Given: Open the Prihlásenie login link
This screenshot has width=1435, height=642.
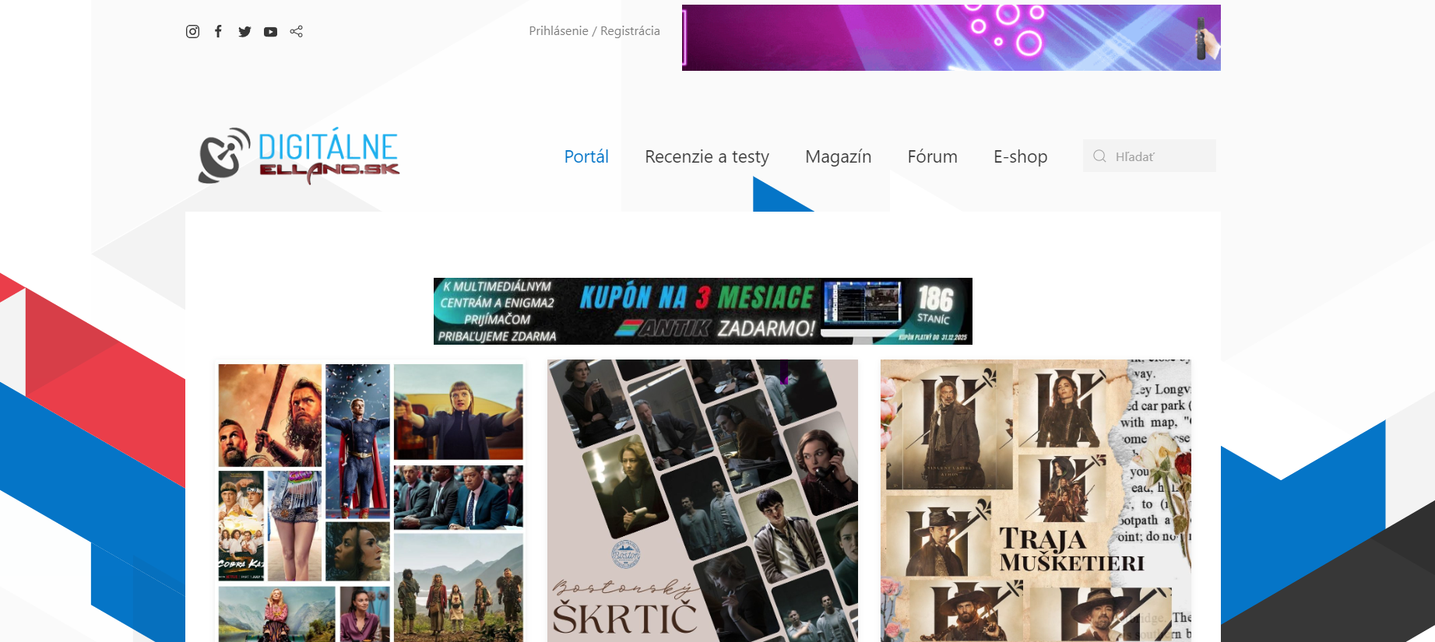Looking at the screenshot, I should click(x=558, y=31).
